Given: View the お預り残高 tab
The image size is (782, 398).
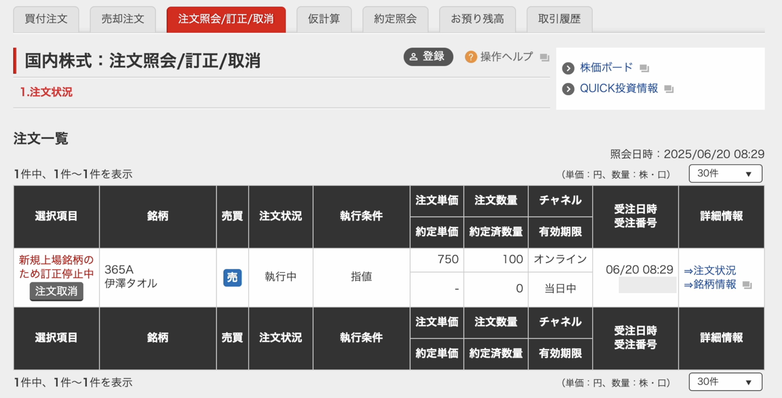Looking at the screenshot, I should pyautogui.click(x=478, y=19).
